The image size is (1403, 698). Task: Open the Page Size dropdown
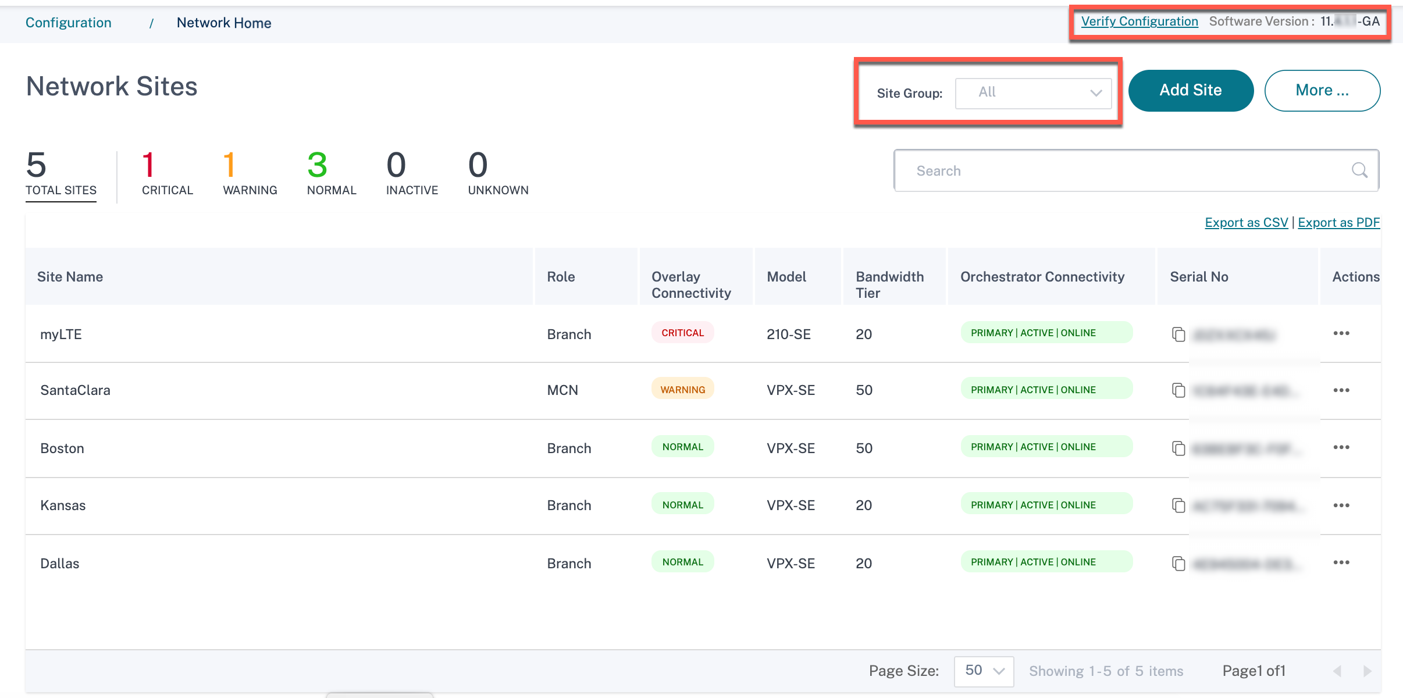click(984, 671)
